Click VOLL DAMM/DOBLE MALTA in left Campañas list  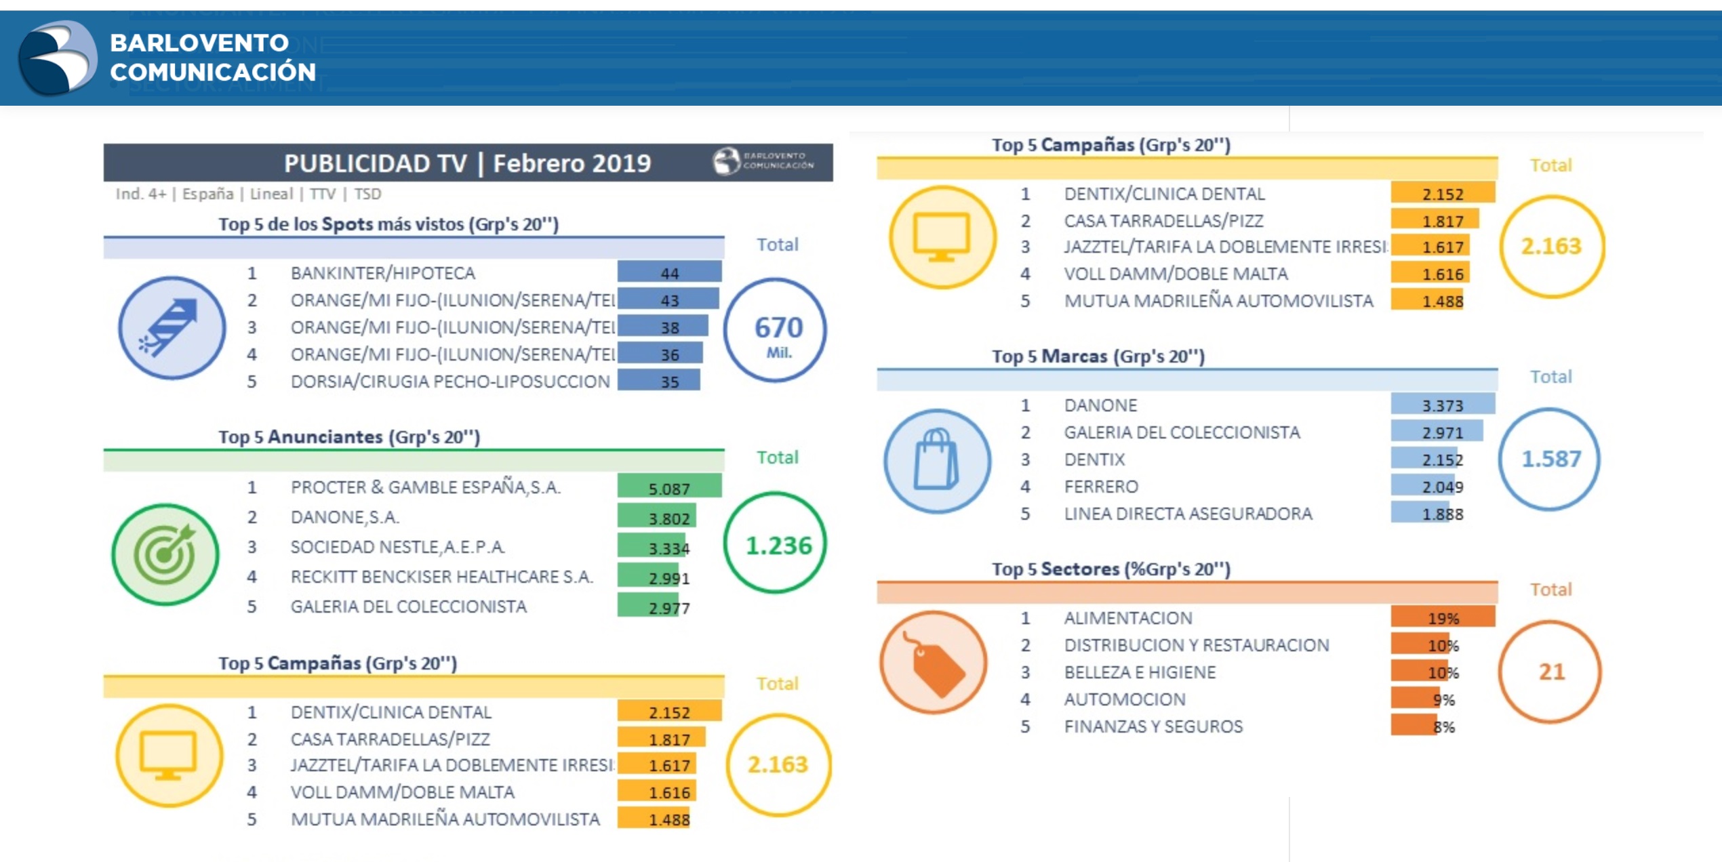[x=403, y=792]
